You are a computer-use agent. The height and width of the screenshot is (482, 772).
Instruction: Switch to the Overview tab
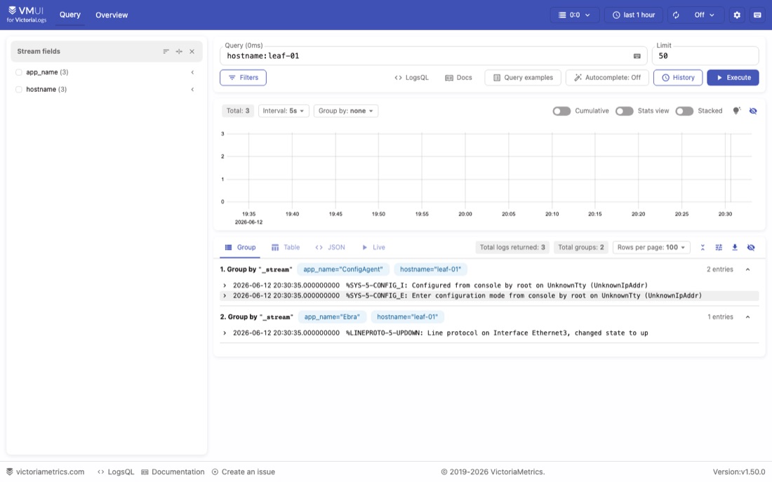(x=112, y=15)
